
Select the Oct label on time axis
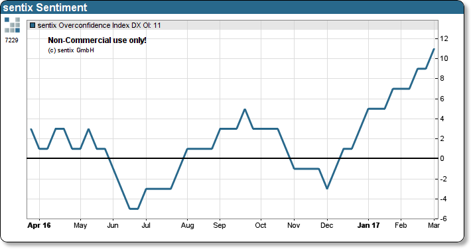(x=261, y=225)
